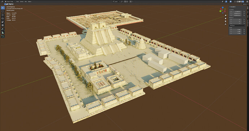Select the Select Box tool
This screenshot has width=249, height=131.
pos(3,8)
